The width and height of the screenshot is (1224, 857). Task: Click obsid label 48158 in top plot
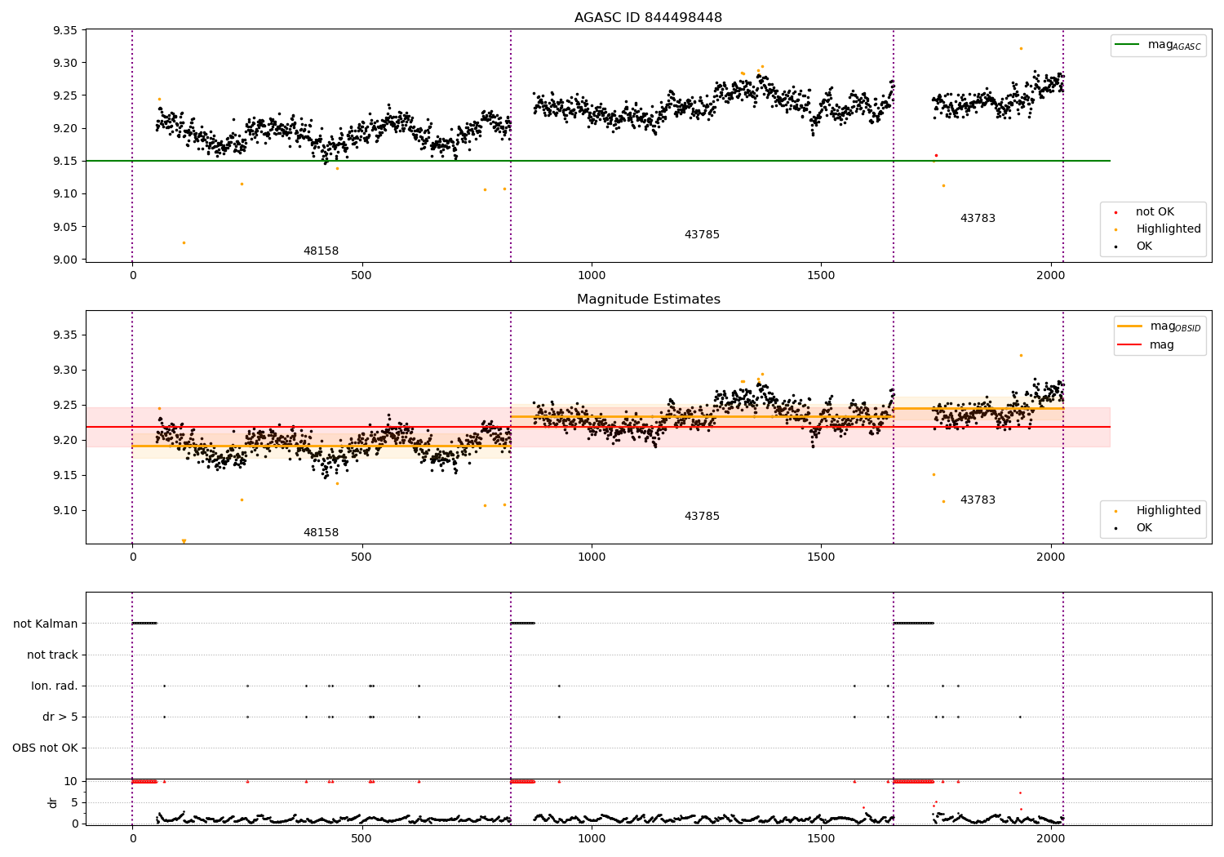coord(321,251)
